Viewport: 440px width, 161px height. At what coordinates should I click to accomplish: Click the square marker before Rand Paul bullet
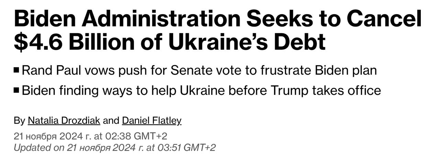(x=16, y=70)
